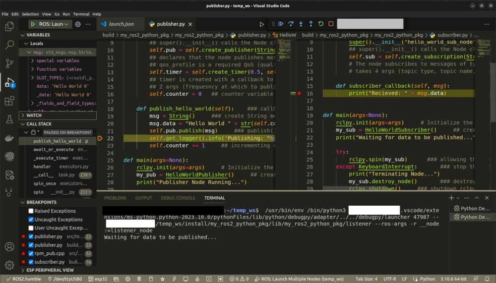Click Step Into in debug toolbar

(301, 24)
